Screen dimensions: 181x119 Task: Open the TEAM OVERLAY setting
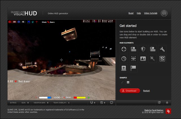[61, 103]
